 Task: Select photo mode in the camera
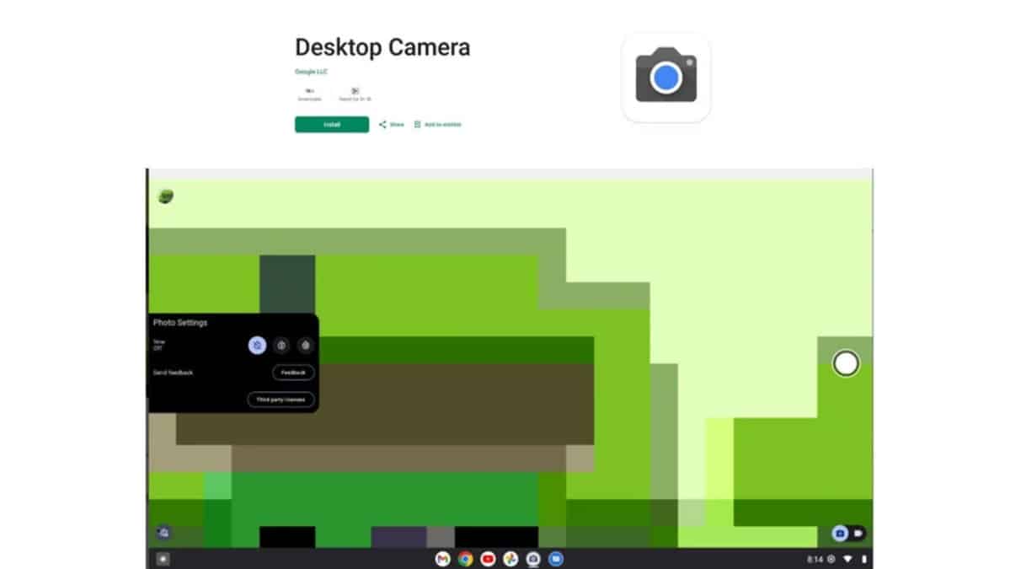tap(839, 533)
